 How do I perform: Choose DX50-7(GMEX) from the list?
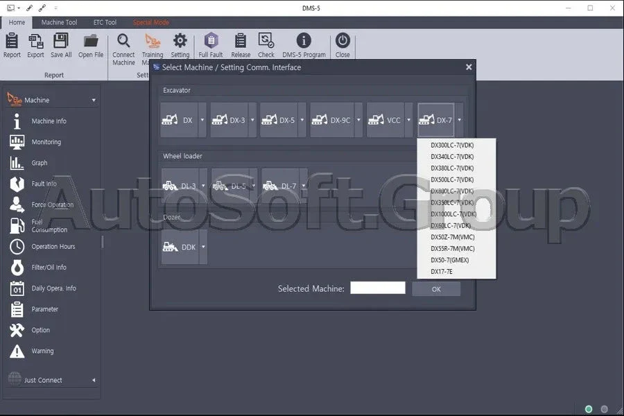click(450, 261)
